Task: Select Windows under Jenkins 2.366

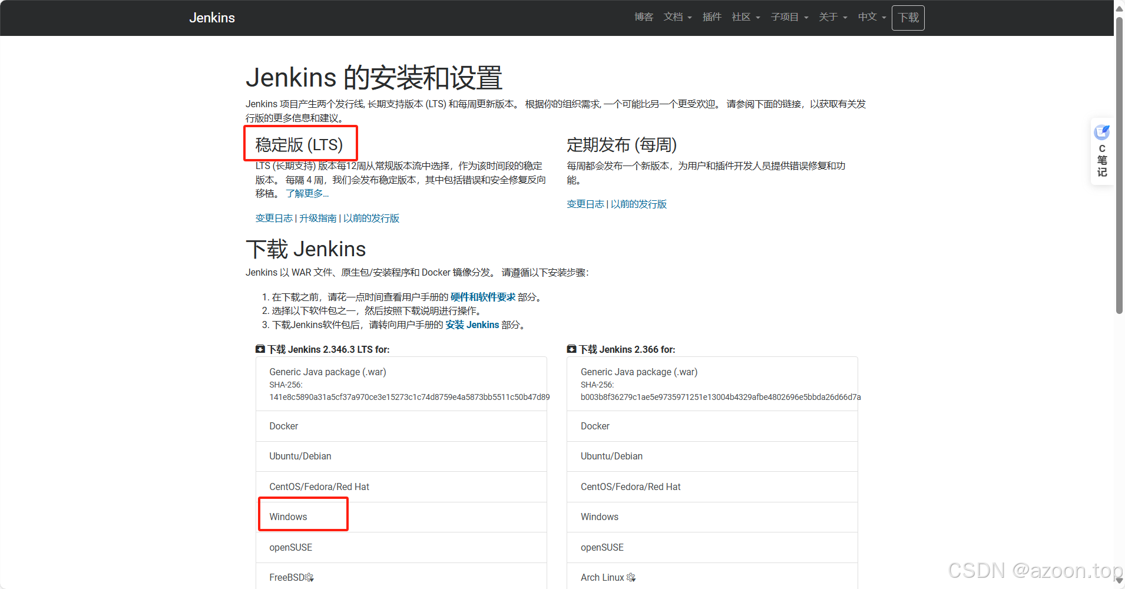Action: pyautogui.click(x=712, y=517)
